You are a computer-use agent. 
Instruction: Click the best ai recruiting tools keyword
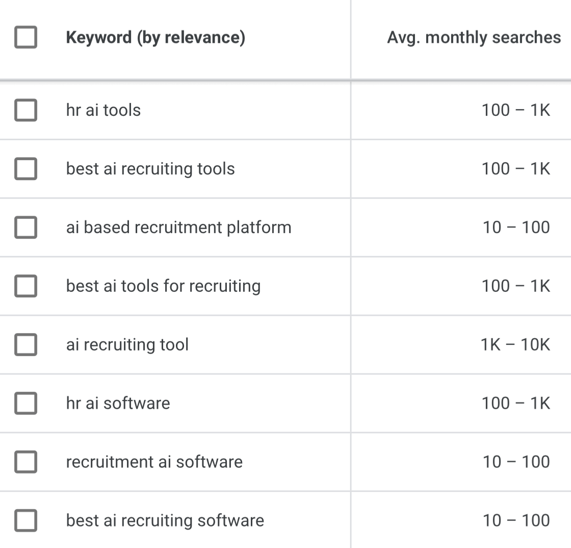click(x=150, y=169)
